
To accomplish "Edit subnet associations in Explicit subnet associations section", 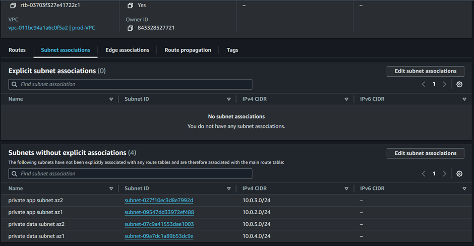I will [425, 71].
